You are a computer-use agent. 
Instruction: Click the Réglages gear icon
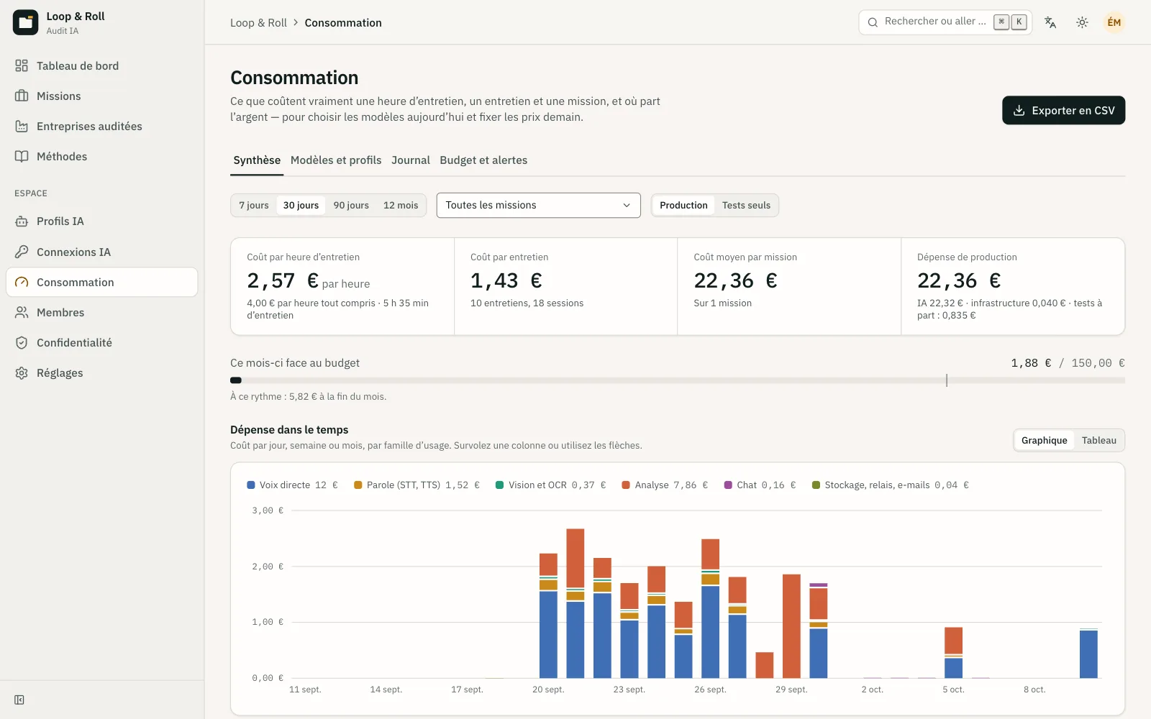[22, 373]
